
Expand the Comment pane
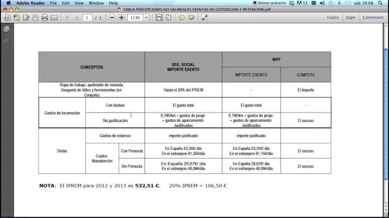pos(373,18)
